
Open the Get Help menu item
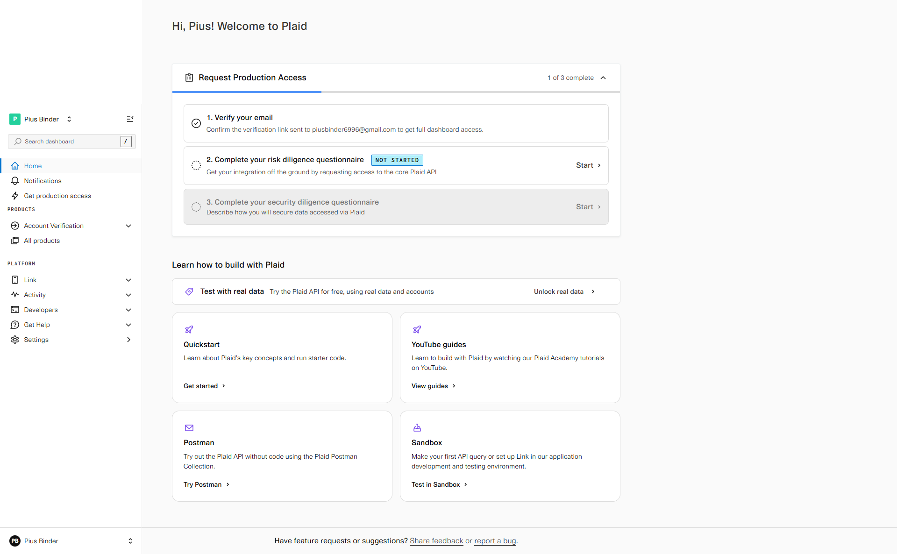(71, 325)
